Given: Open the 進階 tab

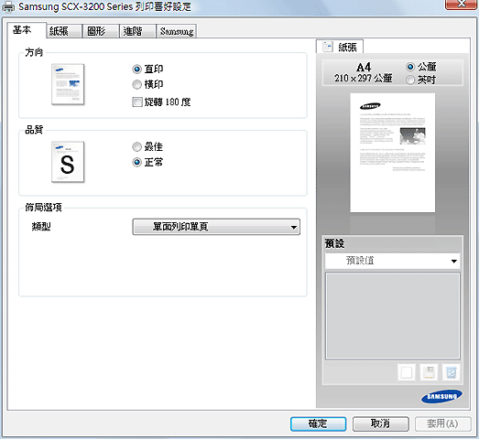Looking at the screenshot, I should point(137,31).
